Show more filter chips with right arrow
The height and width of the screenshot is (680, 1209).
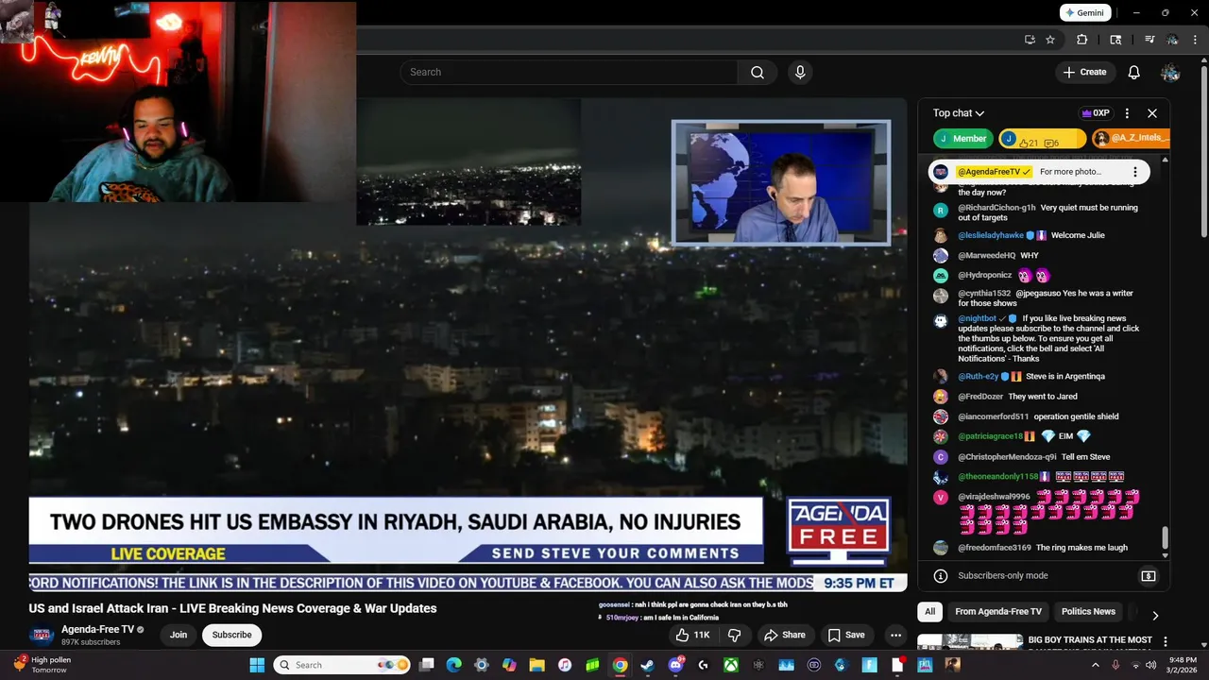(1155, 616)
